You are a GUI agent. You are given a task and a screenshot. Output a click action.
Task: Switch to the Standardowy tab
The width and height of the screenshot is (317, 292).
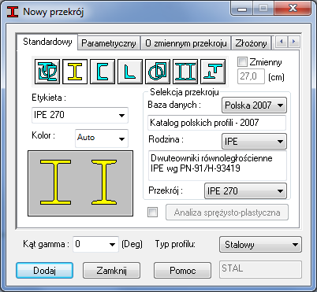[x=47, y=42]
